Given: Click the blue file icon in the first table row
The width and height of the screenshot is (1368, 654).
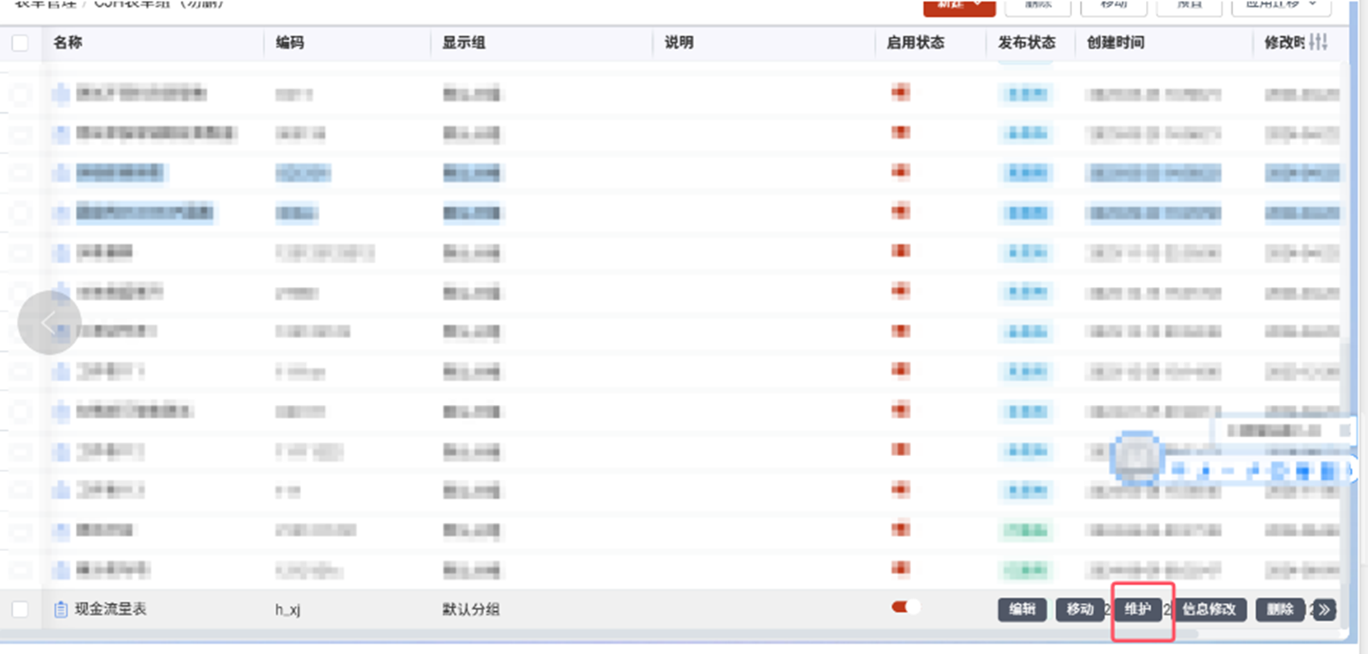Looking at the screenshot, I should [60, 94].
